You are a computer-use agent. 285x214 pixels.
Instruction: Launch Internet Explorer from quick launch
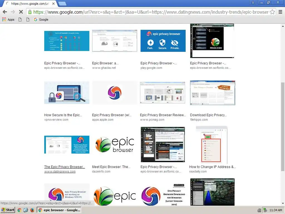click(x=26, y=210)
